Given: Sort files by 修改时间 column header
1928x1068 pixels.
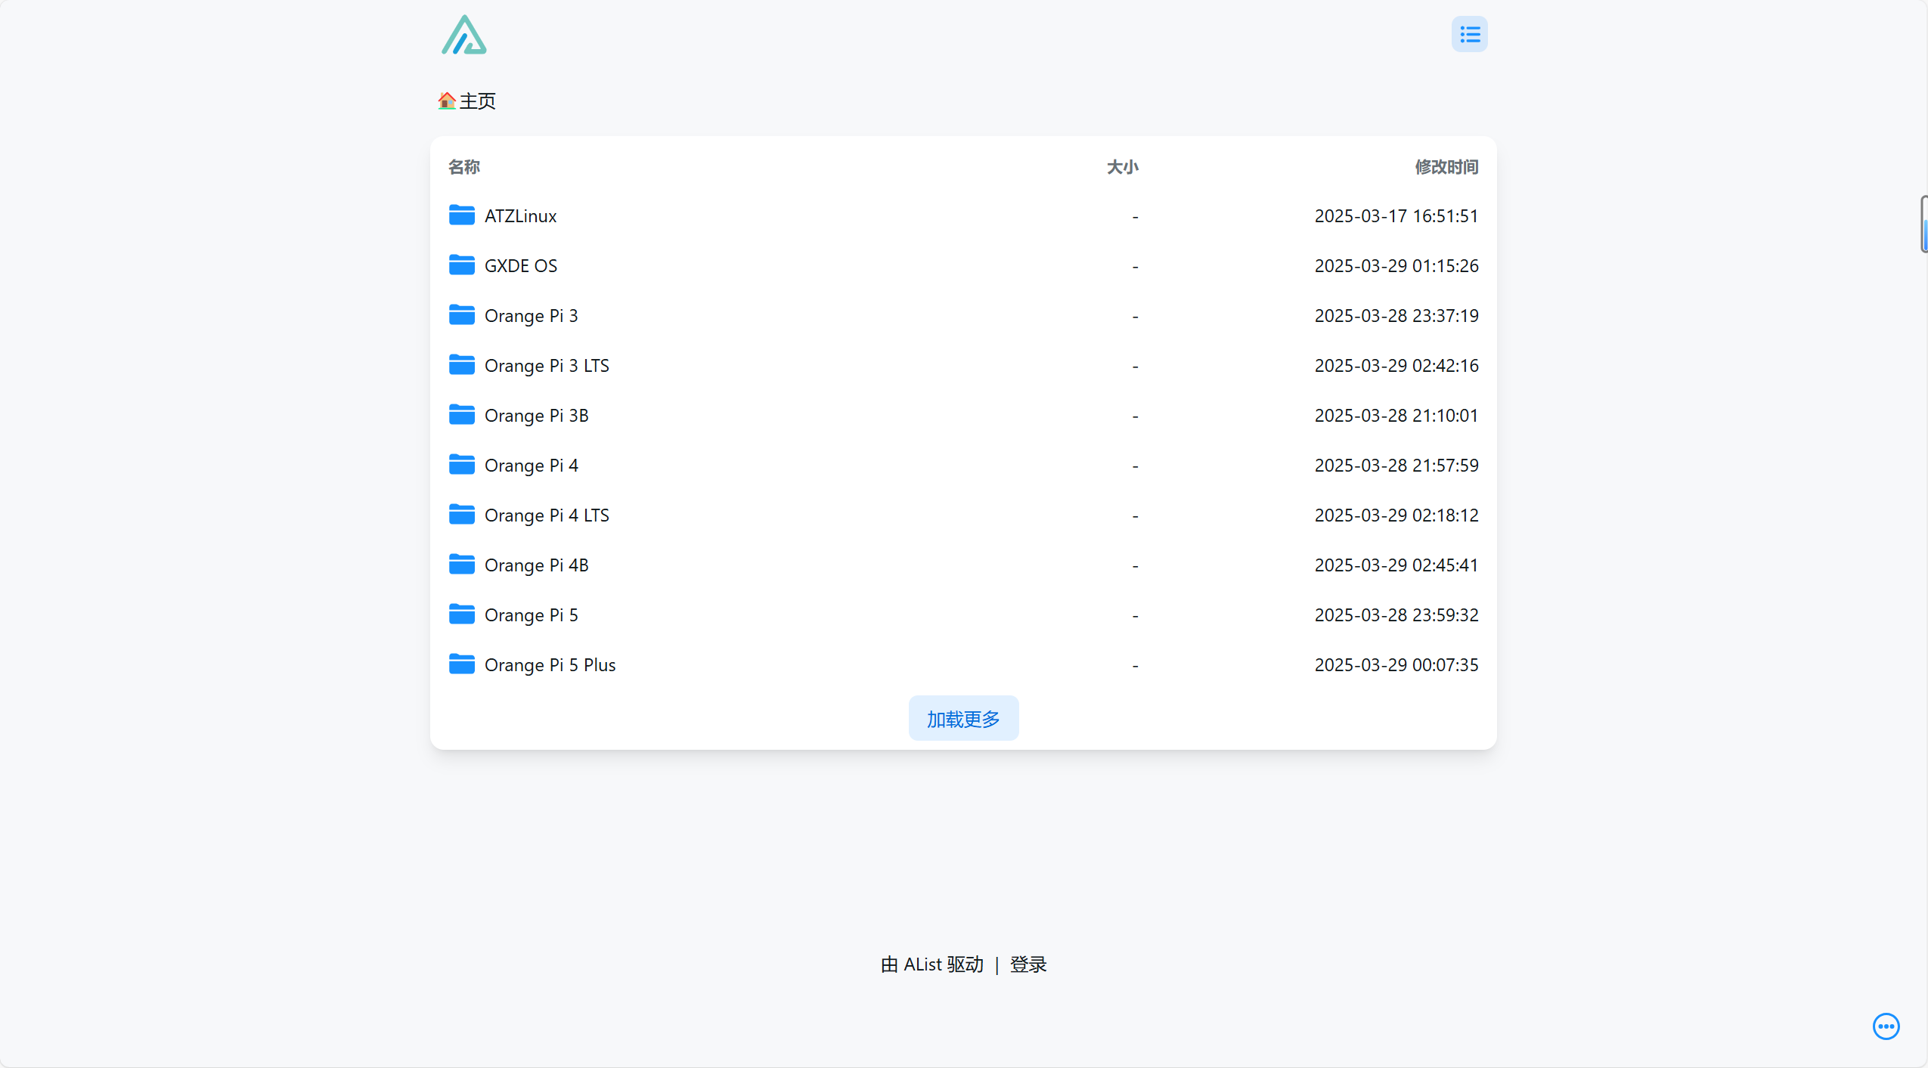Looking at the screenshot, I should pyautogui.click(x=1446, y=167).
